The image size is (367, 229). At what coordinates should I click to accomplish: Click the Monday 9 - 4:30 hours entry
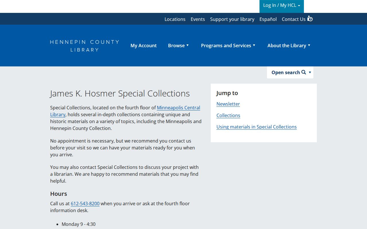[79, 224]
